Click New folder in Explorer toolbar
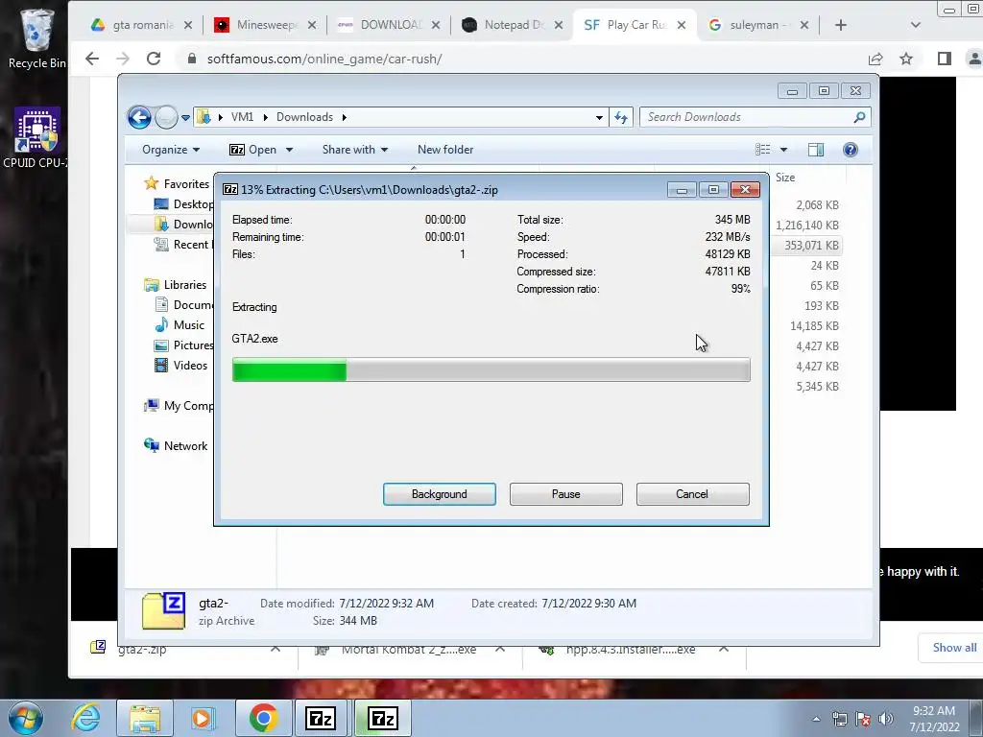 (x=445, y=150)
